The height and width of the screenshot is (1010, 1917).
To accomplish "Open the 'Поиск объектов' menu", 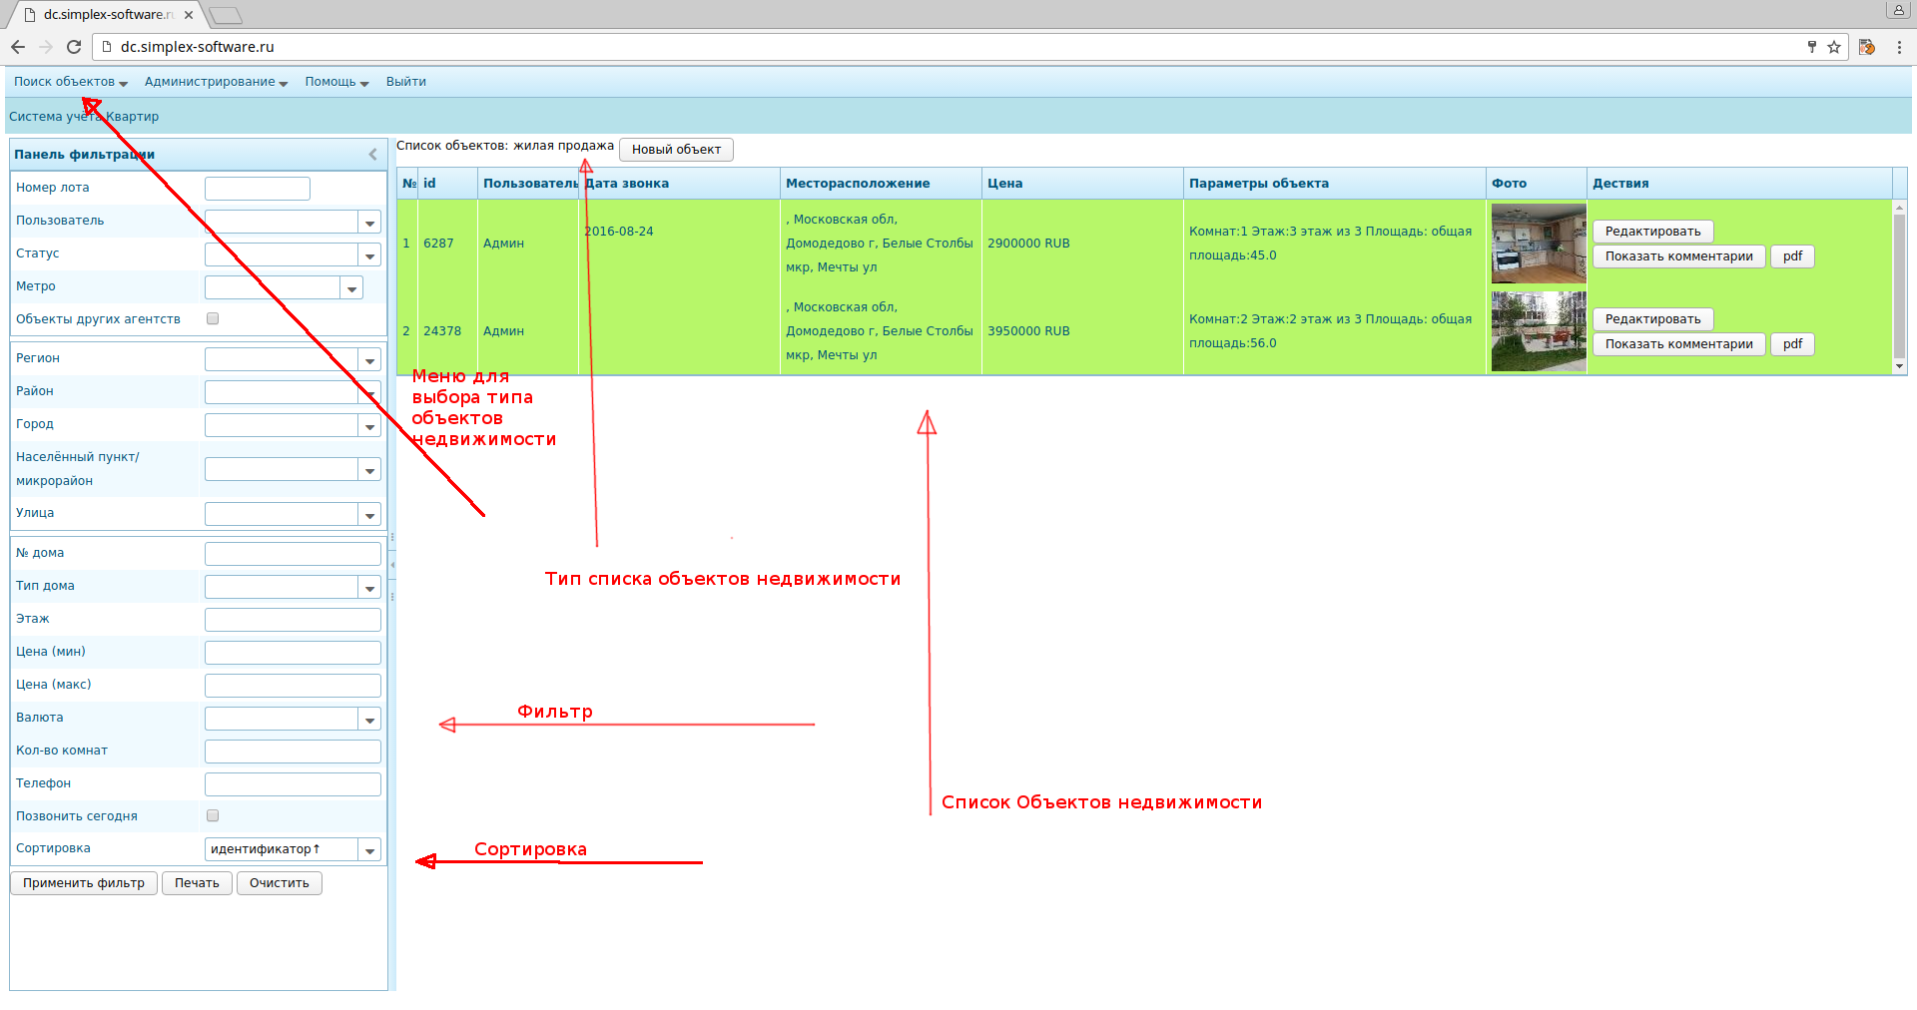I will click(x=70, y=82).
